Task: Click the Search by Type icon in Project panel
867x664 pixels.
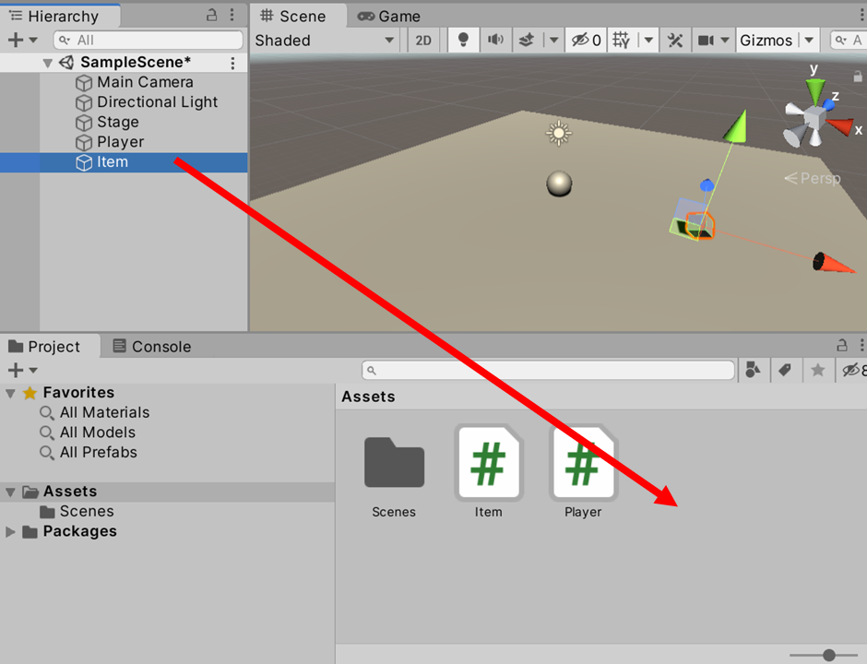Action: tap(754, 370)
